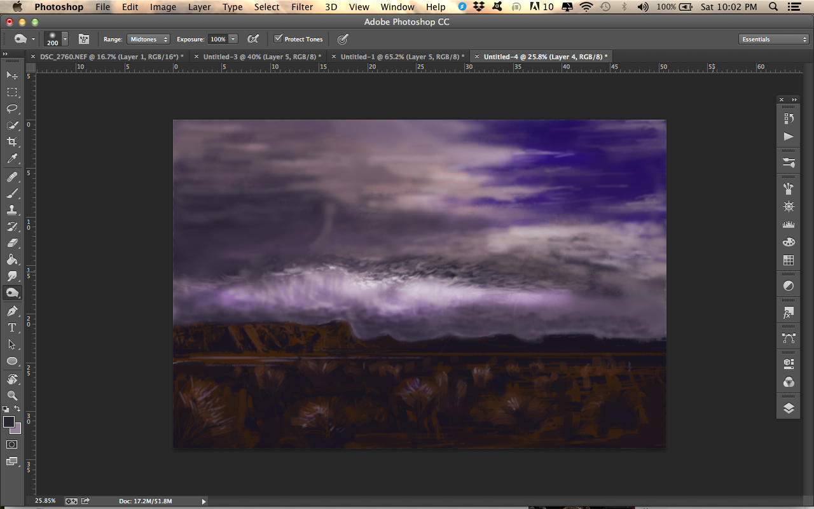814x509 pixels.
Task: Toggle tablet pressure controls size button
Action: [343, 39]
